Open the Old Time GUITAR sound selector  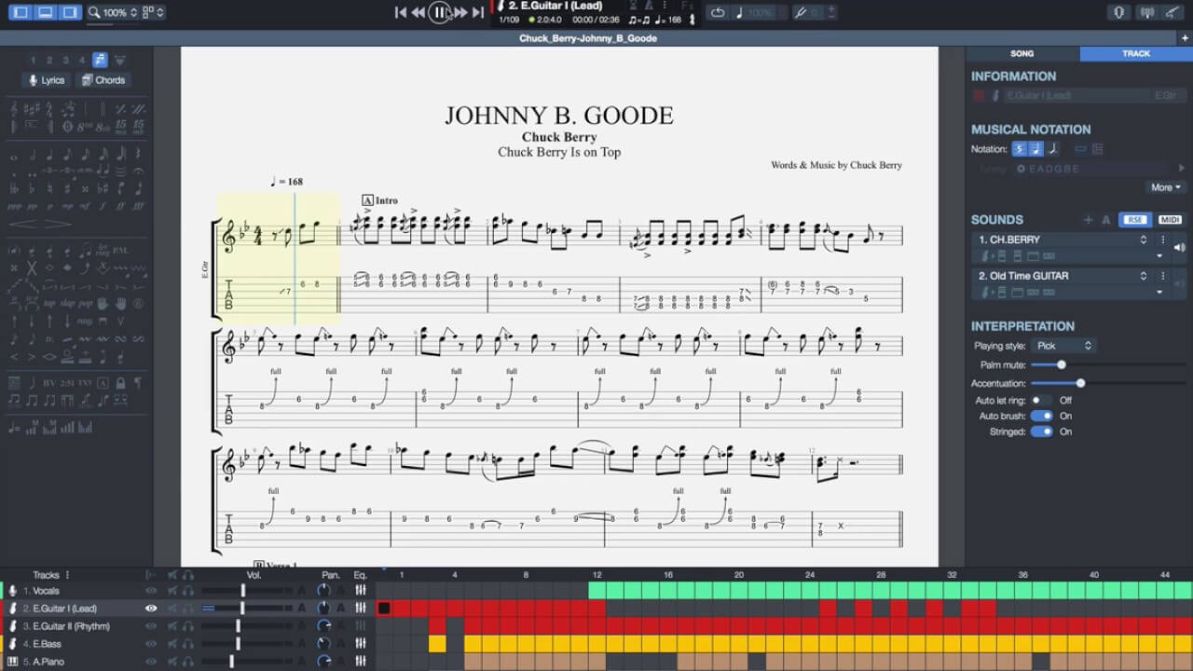(1062, 276)
